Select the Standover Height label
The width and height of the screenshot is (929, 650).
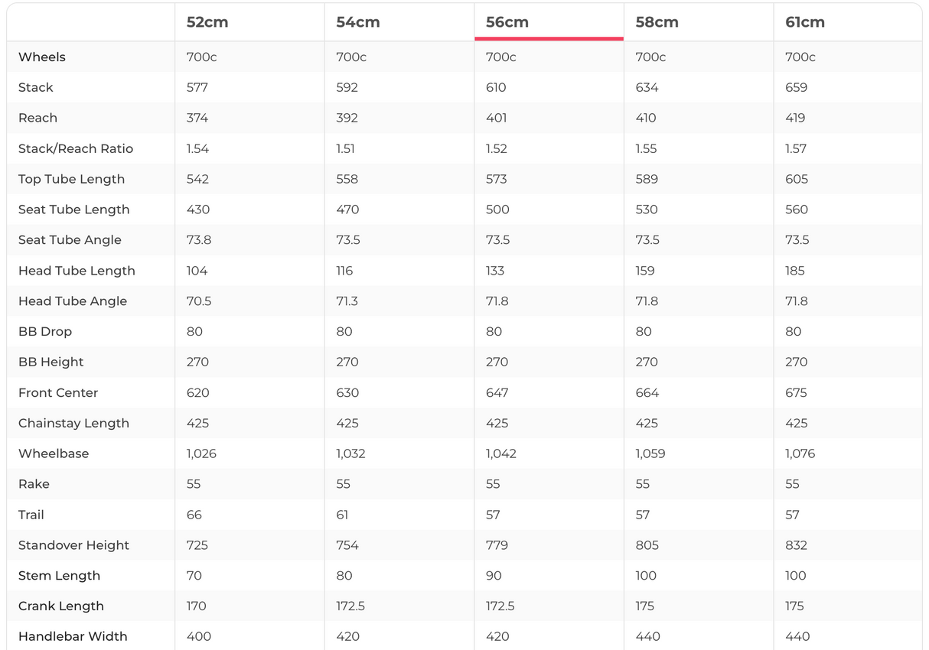pyautogui.click(x=73, y=545)
